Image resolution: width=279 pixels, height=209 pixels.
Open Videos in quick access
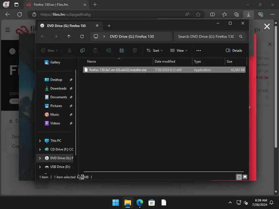[x=55, y=123]
